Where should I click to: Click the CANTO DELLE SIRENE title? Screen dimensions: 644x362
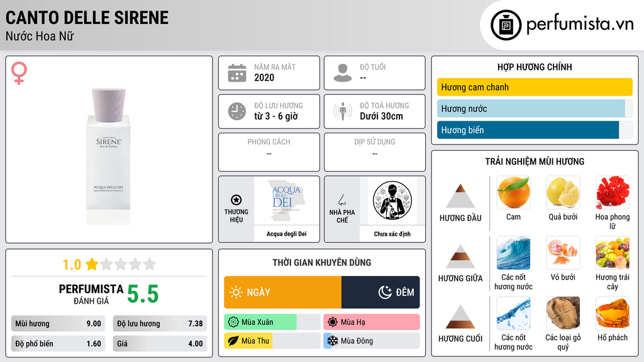click(x=87, y=18)
